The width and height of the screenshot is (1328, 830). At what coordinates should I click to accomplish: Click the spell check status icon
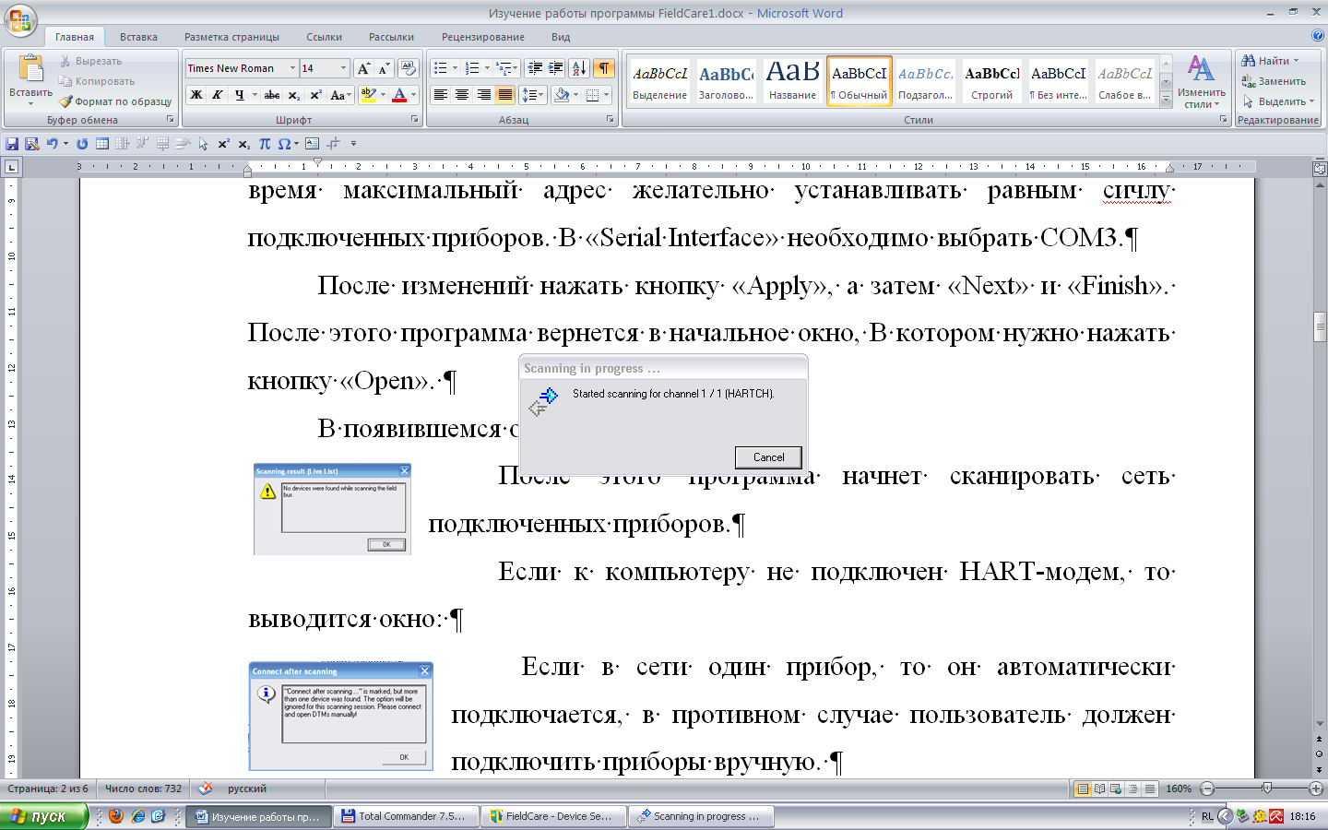[x=205, y=788]
